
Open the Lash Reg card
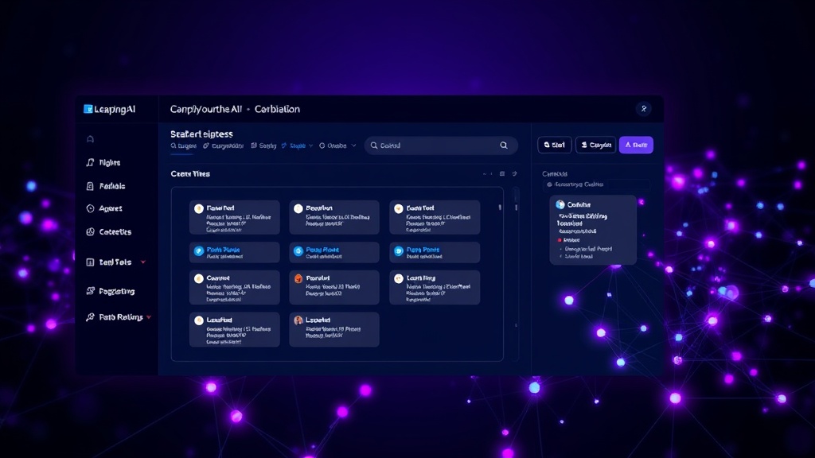click(x=435, y=287)
